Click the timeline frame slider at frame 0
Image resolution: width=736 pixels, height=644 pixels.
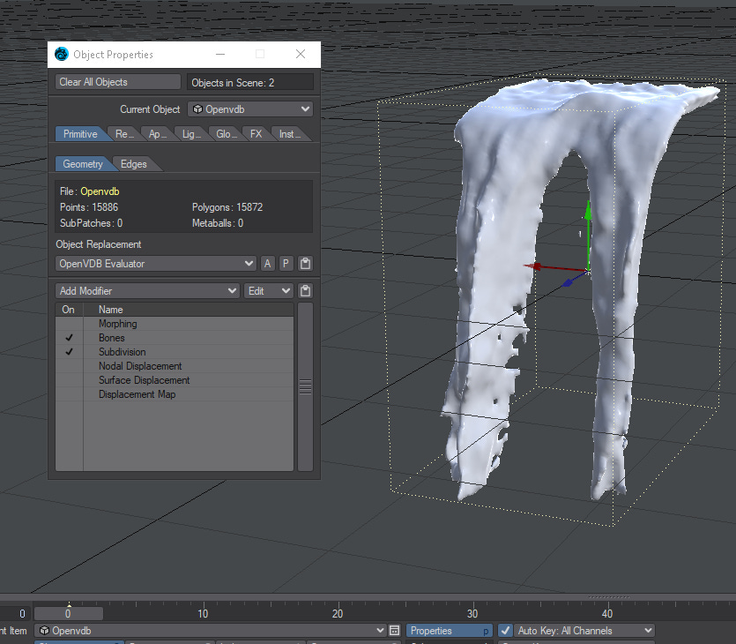pos(69,613)
